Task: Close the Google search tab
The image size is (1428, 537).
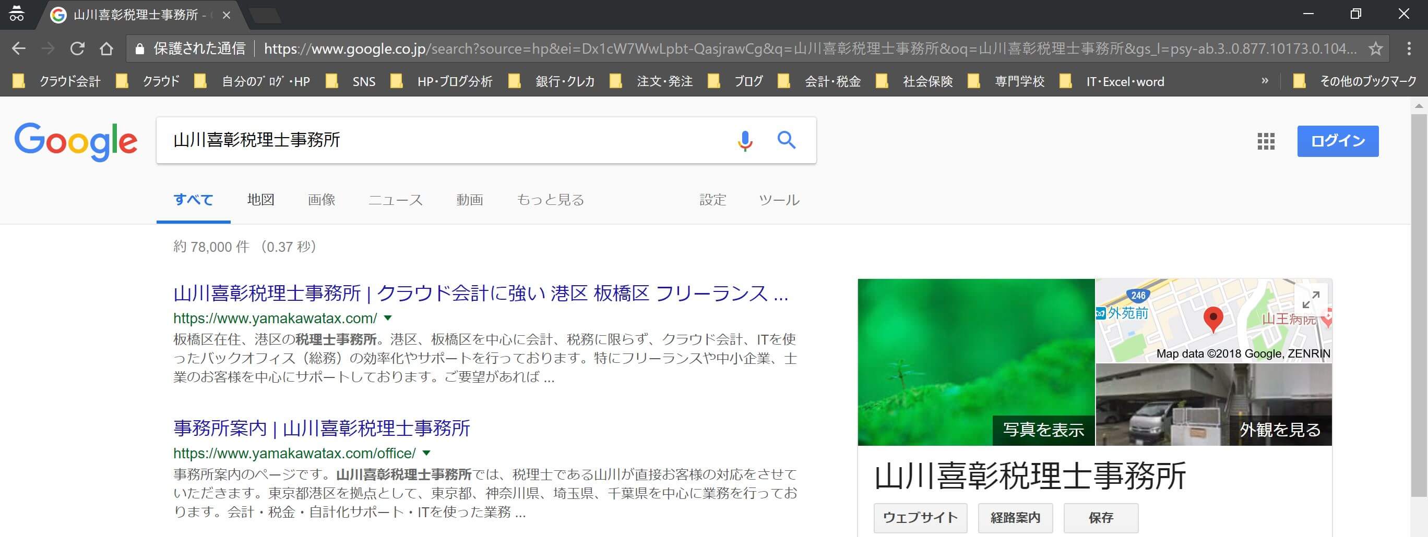Action: pyautogui.click(x=226, y=15)
